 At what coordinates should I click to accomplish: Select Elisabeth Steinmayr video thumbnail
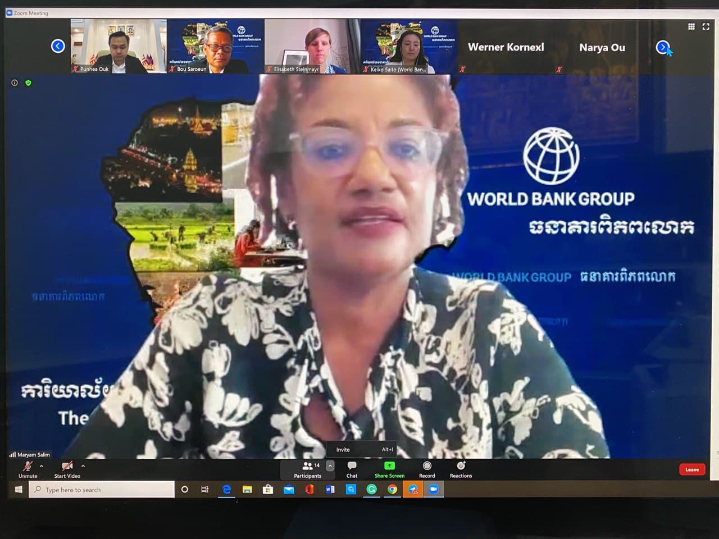[x=312, y=46]
